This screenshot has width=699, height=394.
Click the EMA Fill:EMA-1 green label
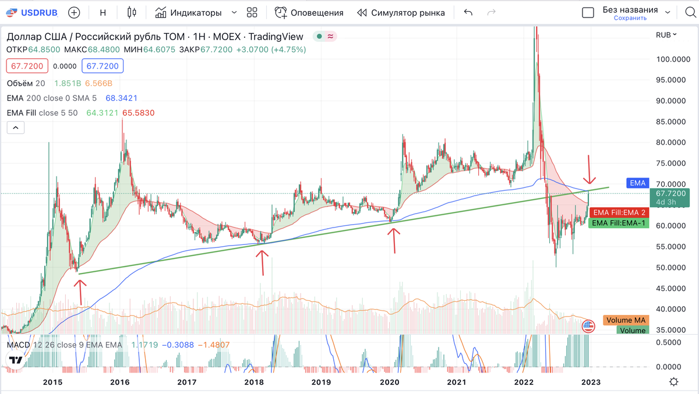click(619, 223)
